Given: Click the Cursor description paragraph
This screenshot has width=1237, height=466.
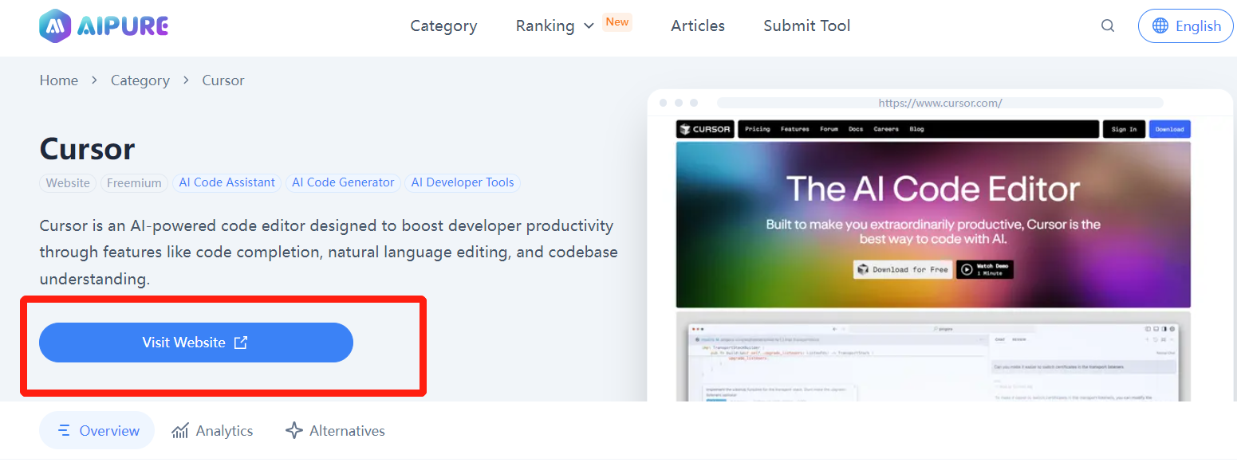Looking at the screenshot, I should pyautogui.click(x=329, y=253).
